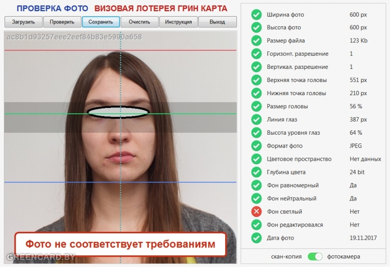Toggle the скан-копия / фотокамера switch
This screenshot has width=390, height=267.
click(x=315, y=257)
